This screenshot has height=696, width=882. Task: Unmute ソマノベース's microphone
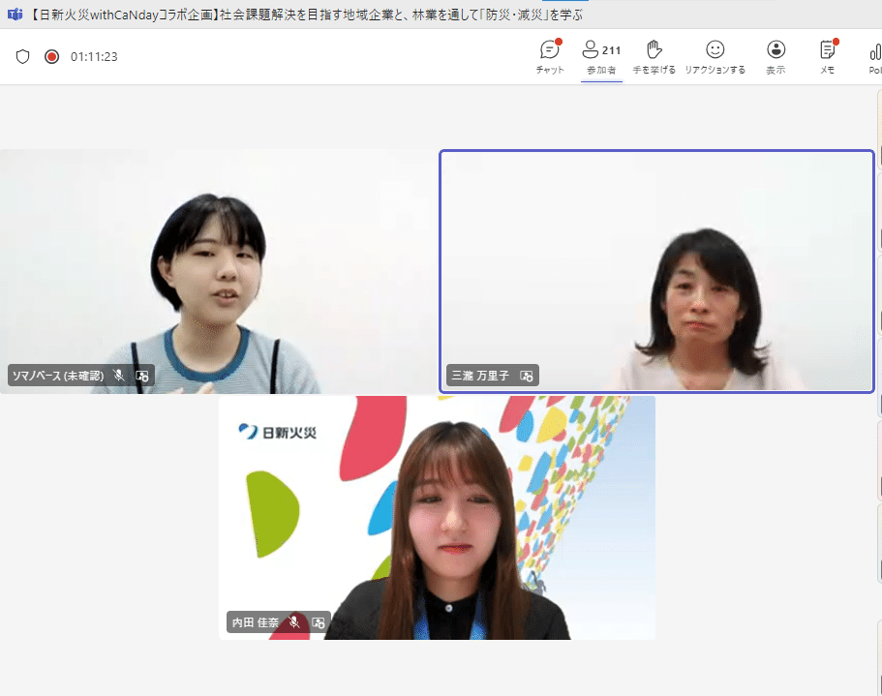(118, 375)
